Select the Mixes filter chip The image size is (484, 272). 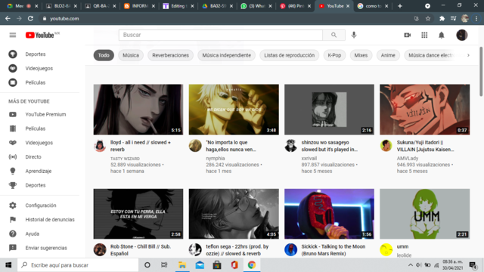coord(361,55)
